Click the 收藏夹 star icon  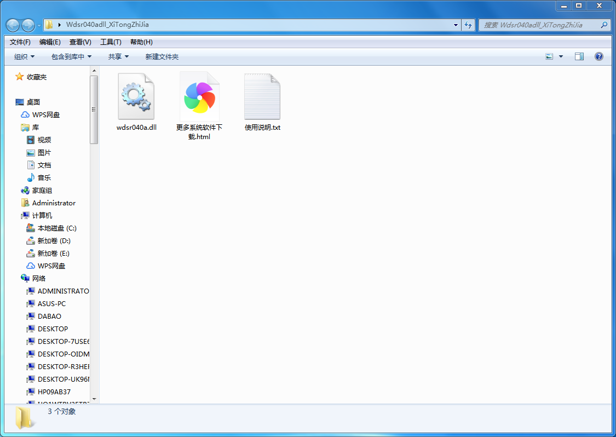[x=19, y=77]
